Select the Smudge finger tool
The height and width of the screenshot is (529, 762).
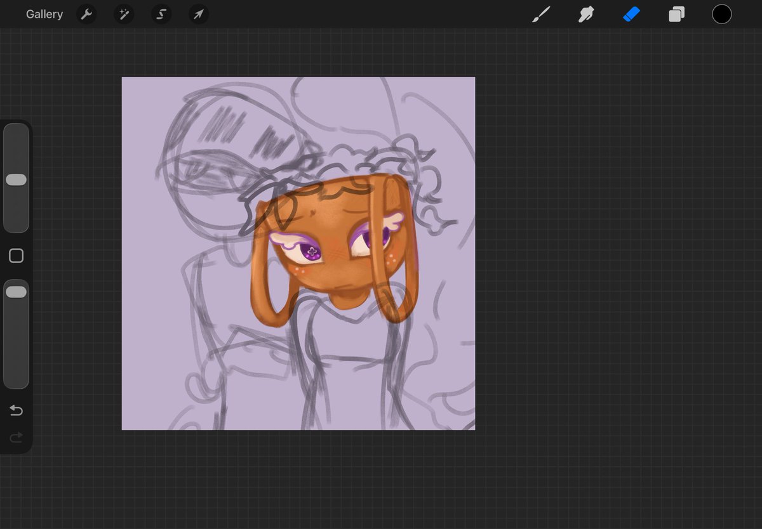coord(586,14)
